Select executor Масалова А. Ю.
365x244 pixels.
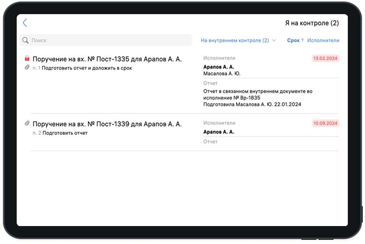222,74
